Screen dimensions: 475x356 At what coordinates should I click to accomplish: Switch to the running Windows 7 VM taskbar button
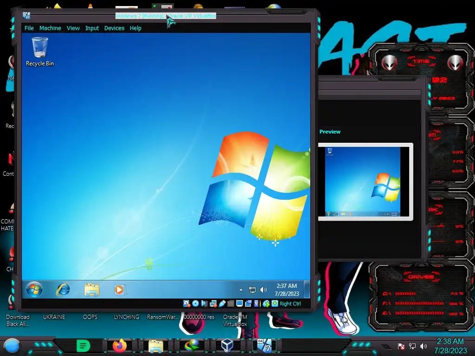(x=264, y=346)
